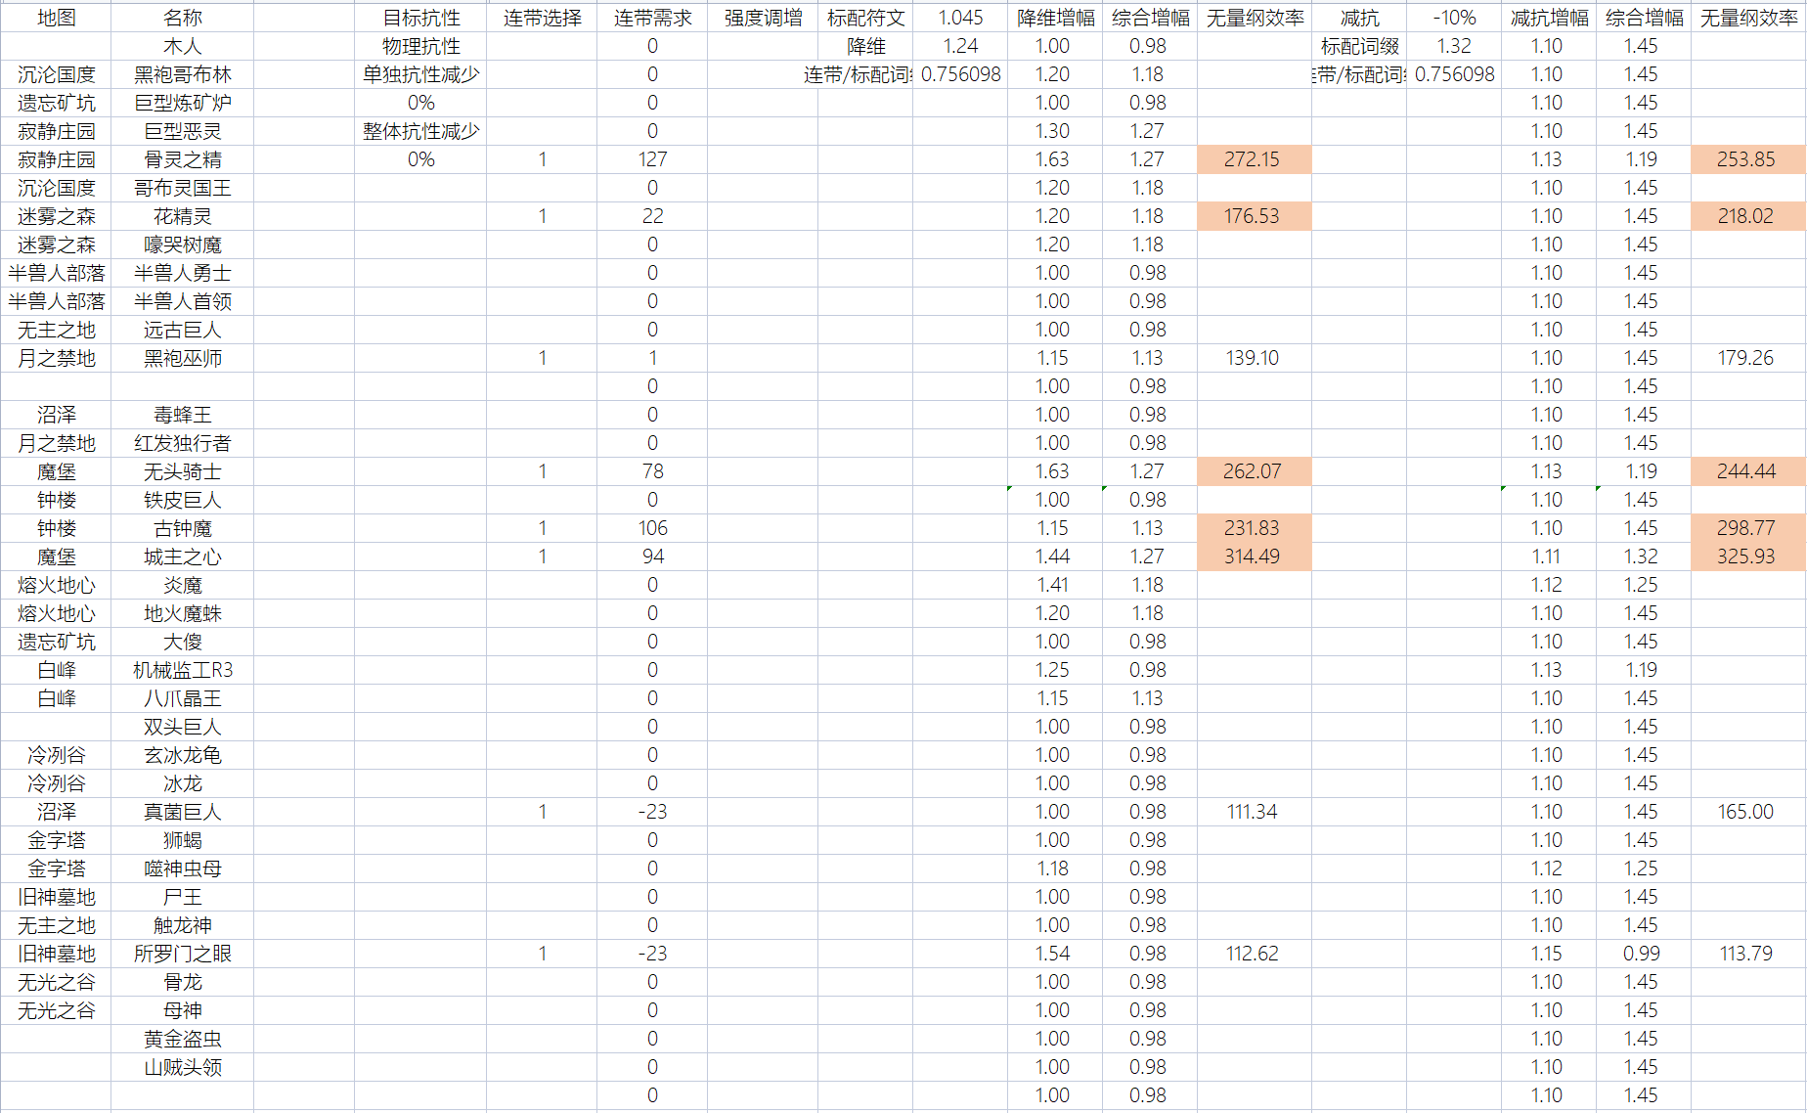Click the cell with value 1.32
Image resolution: width=1807 pixels, height=1113 pixels.
pyautogui.click(x=1454, y=46)
